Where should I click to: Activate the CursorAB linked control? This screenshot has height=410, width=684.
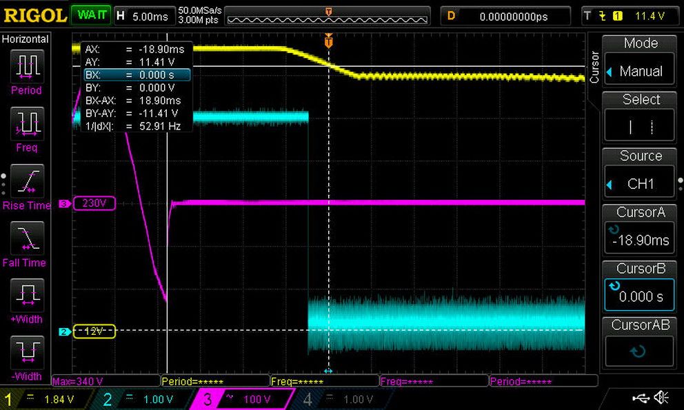tap(639, 351)
